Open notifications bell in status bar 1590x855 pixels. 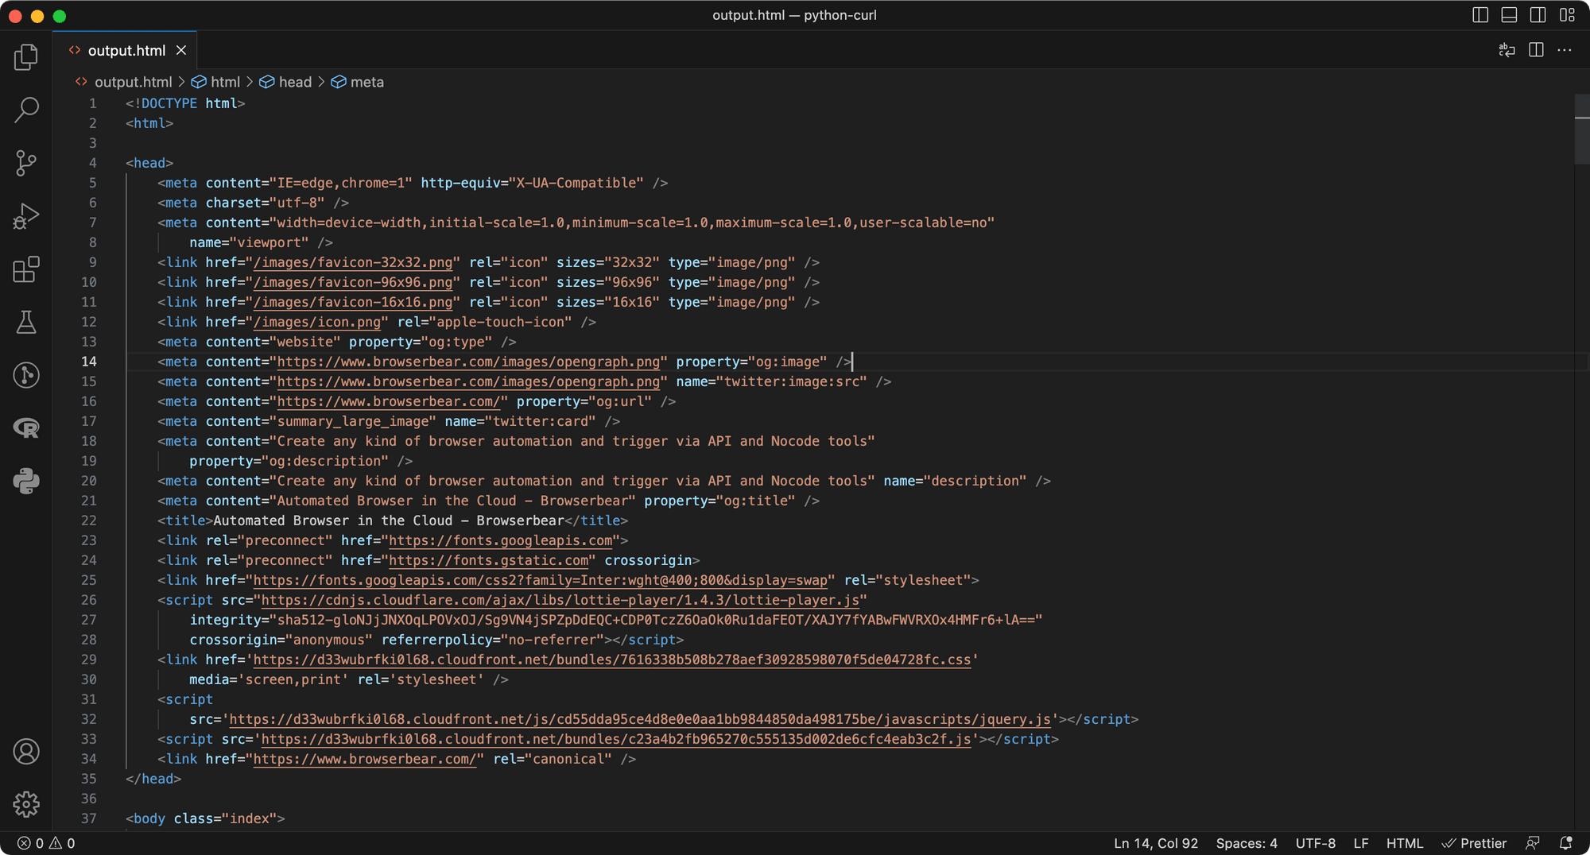click(x=1565, y=843)
